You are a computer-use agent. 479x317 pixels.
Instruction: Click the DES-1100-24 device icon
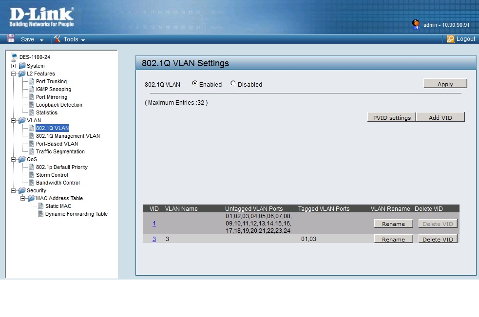(14, 57)
